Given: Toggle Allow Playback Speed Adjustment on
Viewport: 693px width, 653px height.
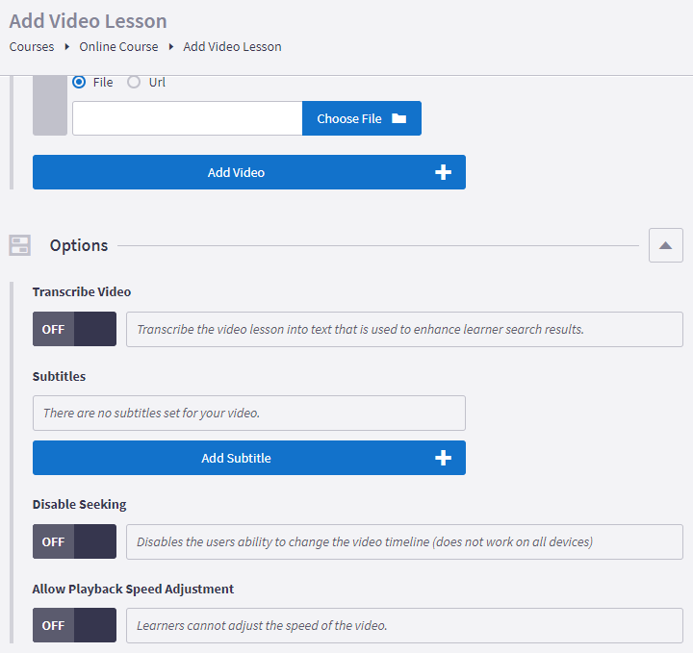Looking at the screenshot, I should click(74, 625).
